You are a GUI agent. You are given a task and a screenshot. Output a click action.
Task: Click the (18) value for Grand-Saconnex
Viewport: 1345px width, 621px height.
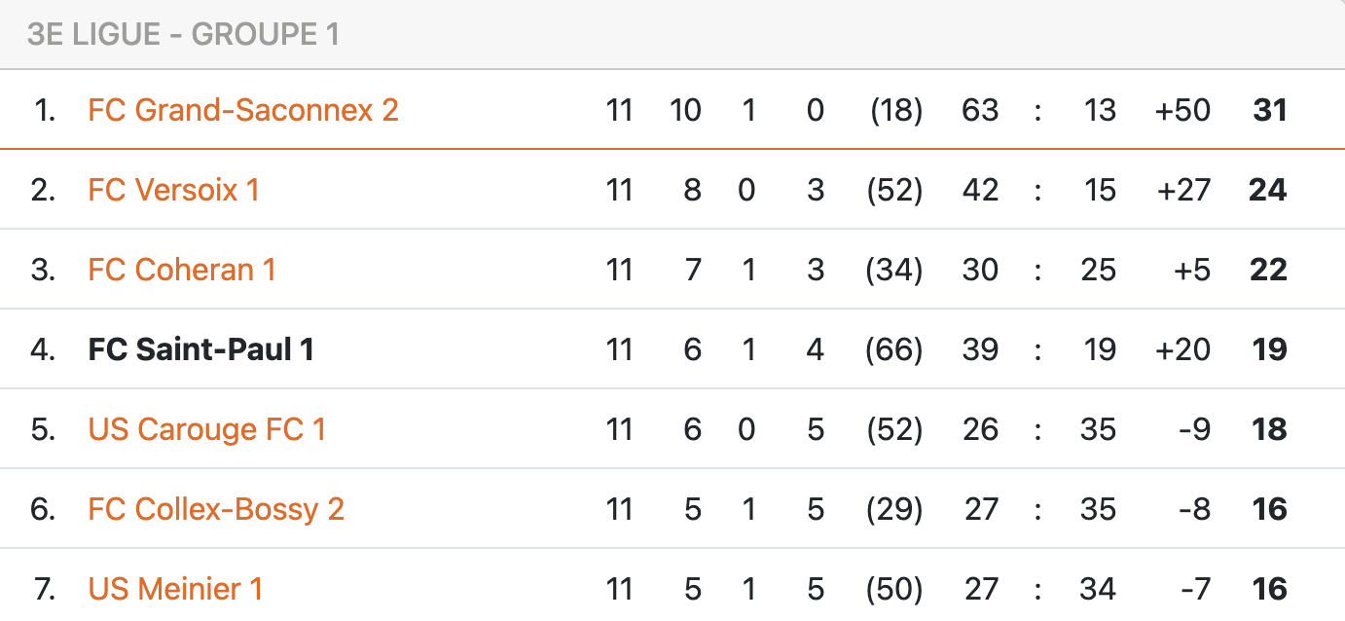[895, 110]
